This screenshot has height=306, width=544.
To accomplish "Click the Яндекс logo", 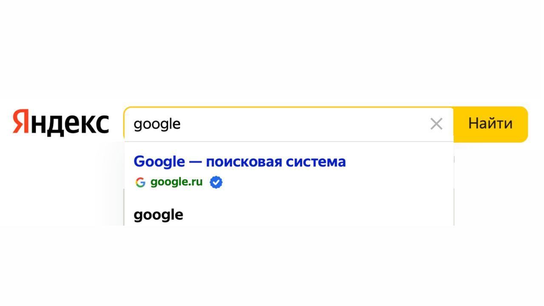I will 60,123.
